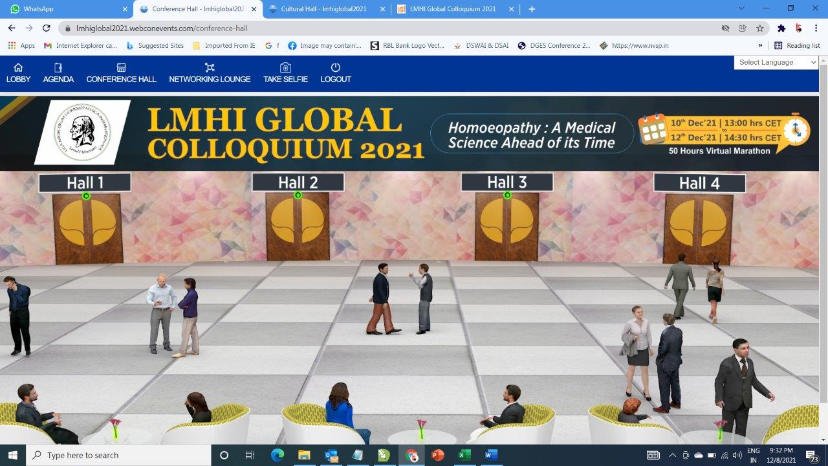Image resolution: width=828 pixels, height=466 pixels.
Task: Reload the current page
Action: (x=46, y=28)
